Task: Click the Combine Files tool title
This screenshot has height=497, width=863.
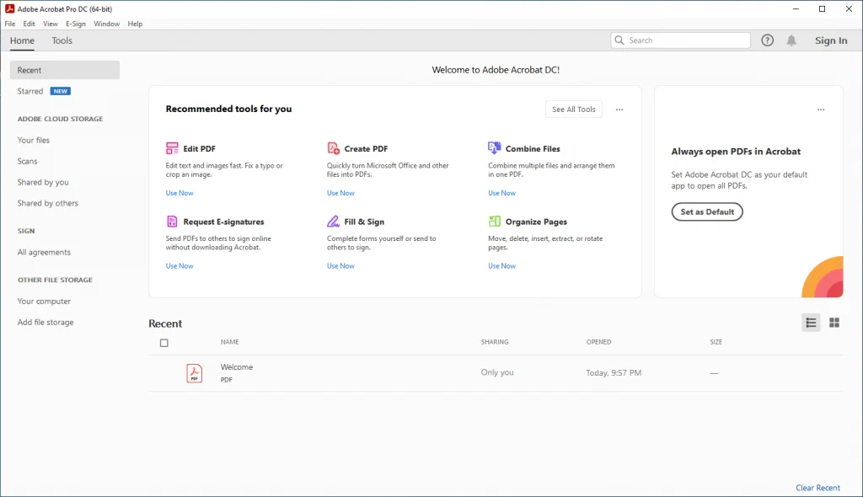Action: (x=533, y=148)
